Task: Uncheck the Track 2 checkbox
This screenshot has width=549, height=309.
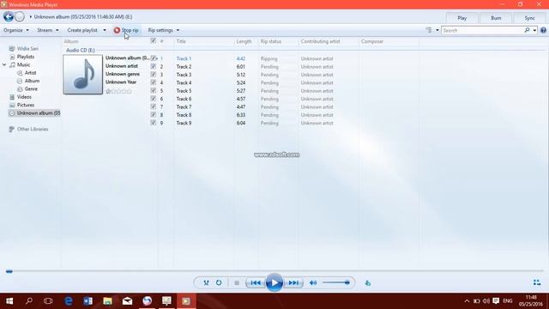Action: [153, 66]
